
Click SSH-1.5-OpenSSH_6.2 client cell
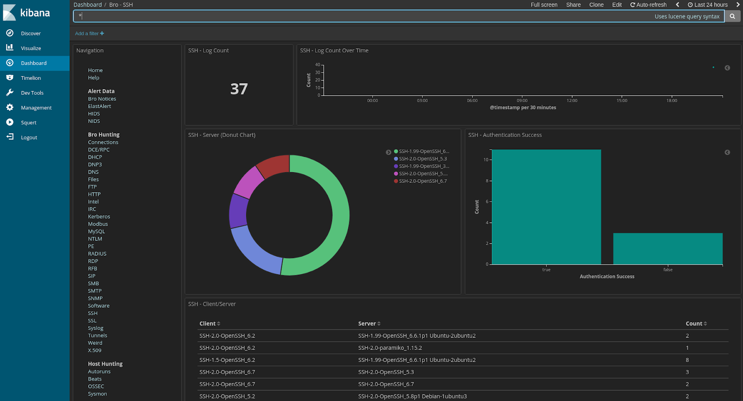point(227,360)
